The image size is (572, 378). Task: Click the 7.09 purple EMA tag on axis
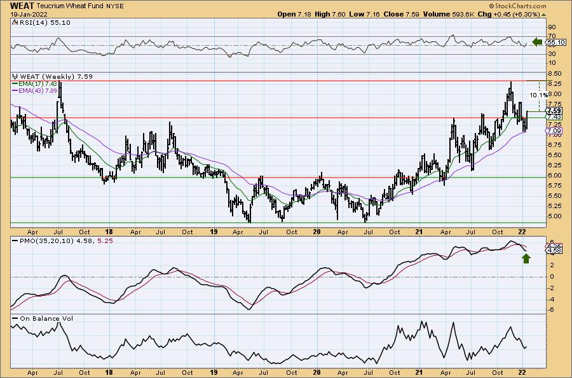click(x=554, y=130)
